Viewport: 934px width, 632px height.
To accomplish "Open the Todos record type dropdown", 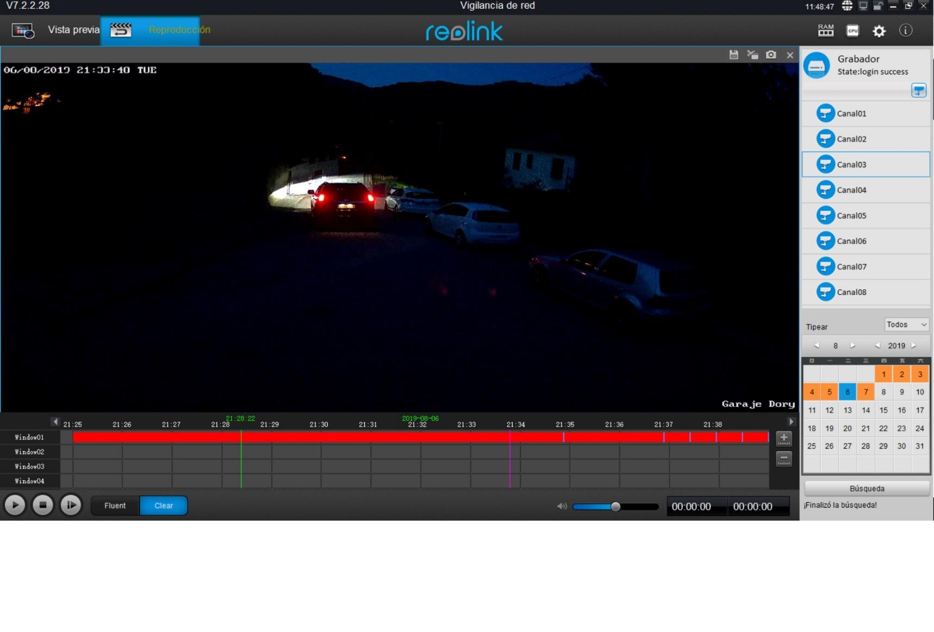I will [906, 325].
